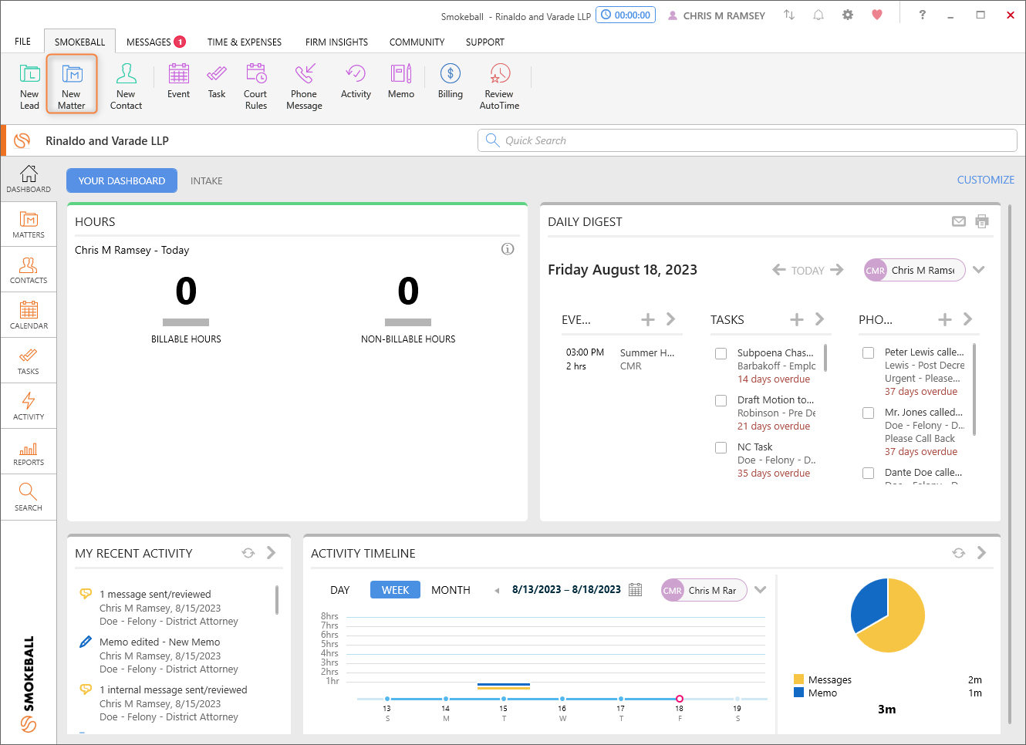The width and height of the screenshot is (1026, 745).
Task: Open the settings gear icon
Action: point(848,15)
